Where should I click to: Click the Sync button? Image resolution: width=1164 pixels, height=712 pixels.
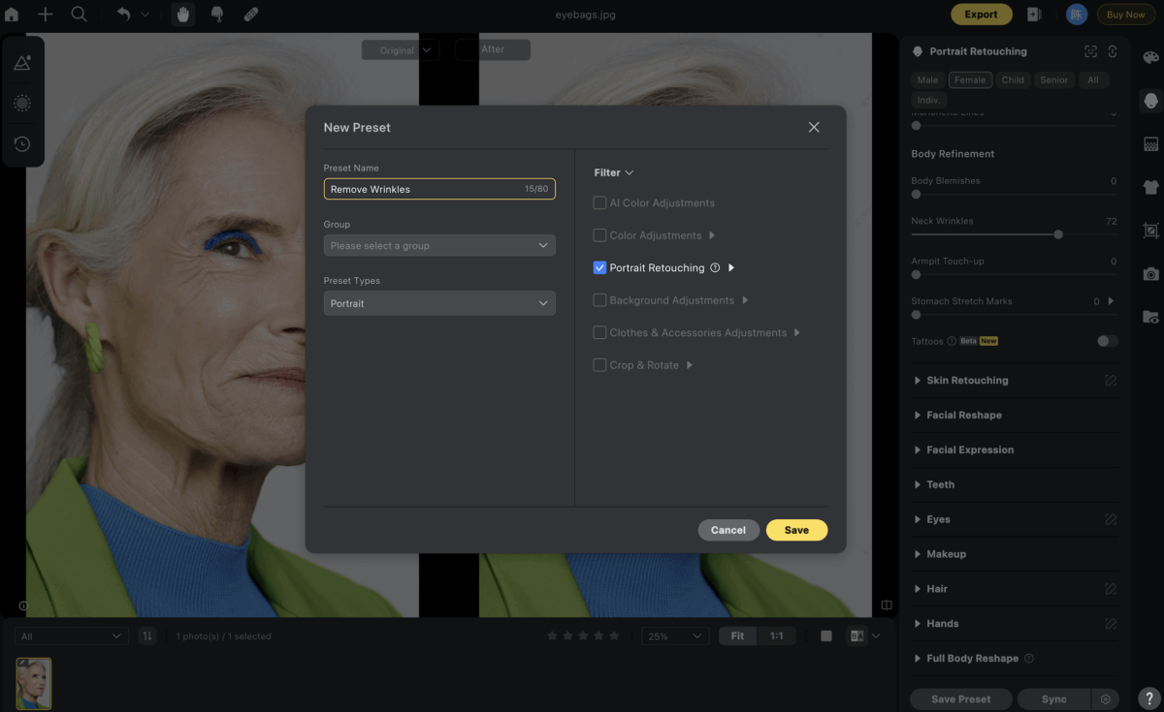pos(1054,699)
